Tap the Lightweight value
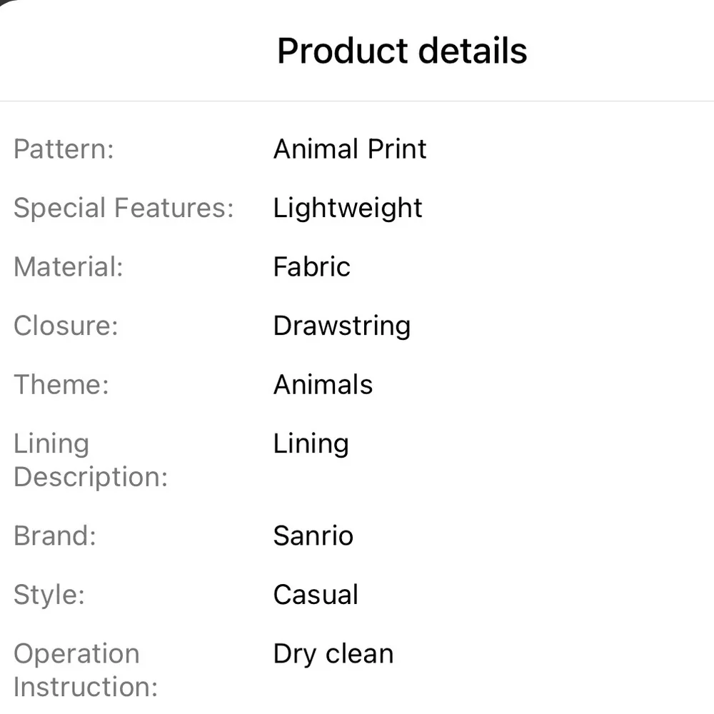Screen dimensions: 714x714 [348, 208]
